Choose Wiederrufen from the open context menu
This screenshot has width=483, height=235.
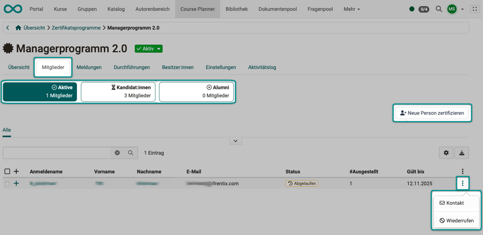(x=456, y=220)
